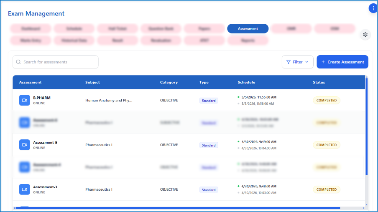This screenshot has height=212, width=378.
Task: Click start time 4/30/2026, 9:49:00 AM
Action: pos(259,142)
